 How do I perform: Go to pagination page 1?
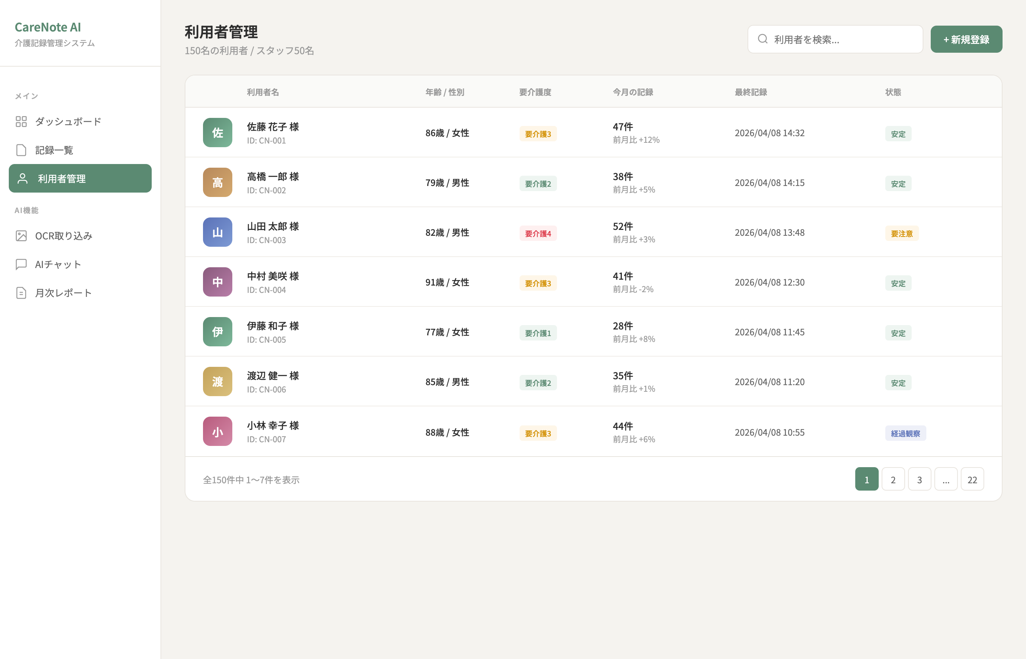(x=867, y=479)
